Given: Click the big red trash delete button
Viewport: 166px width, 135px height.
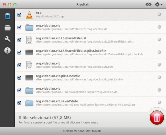Looking at the screenshot, I should click(x=157, y=118).
